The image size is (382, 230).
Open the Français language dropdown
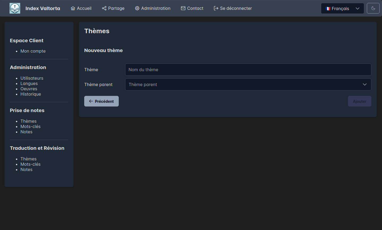click(342, 8)
